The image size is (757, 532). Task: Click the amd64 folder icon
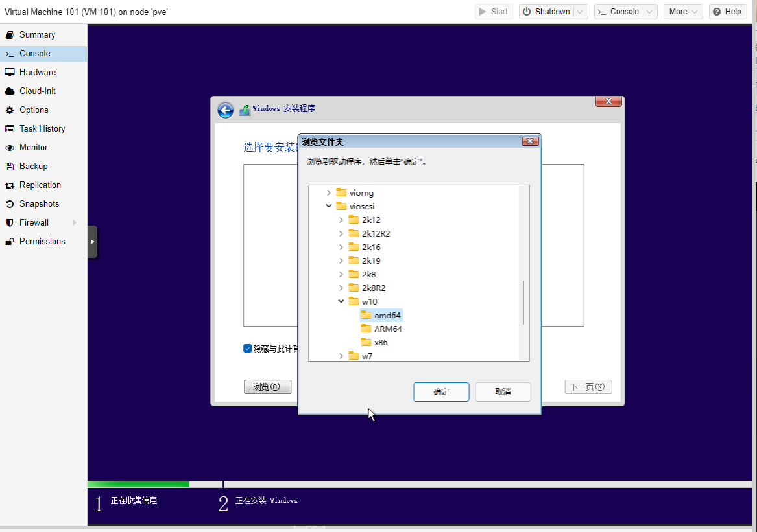tap(366, 315)
